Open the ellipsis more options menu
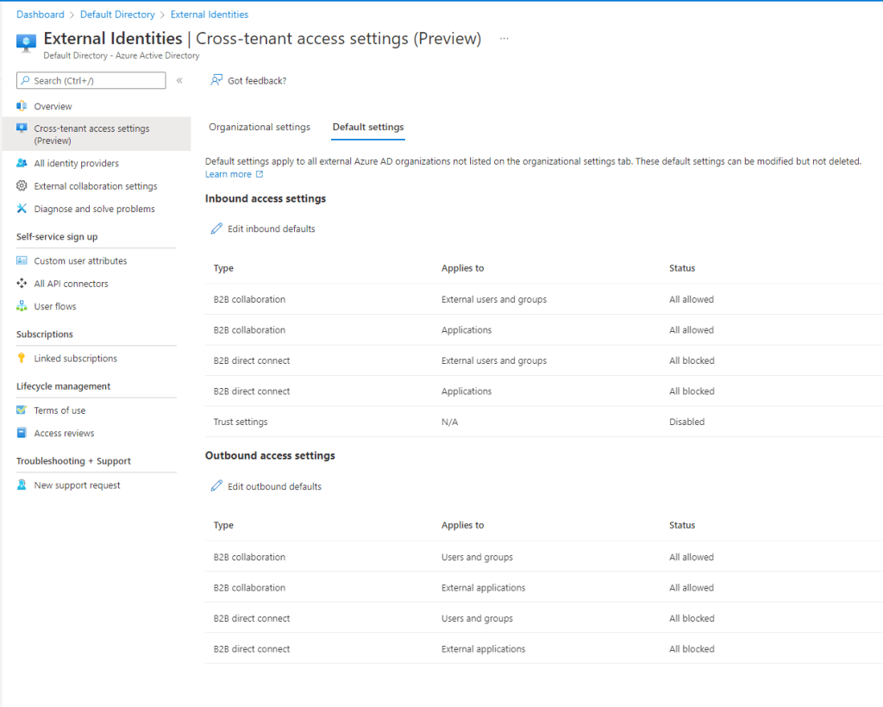 point(504,39)
